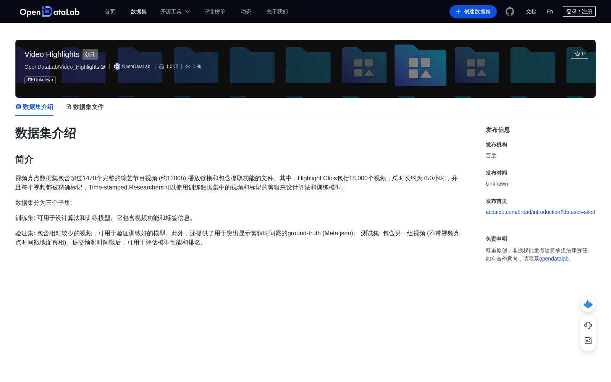Click the 简介 heading

(24, 159)
